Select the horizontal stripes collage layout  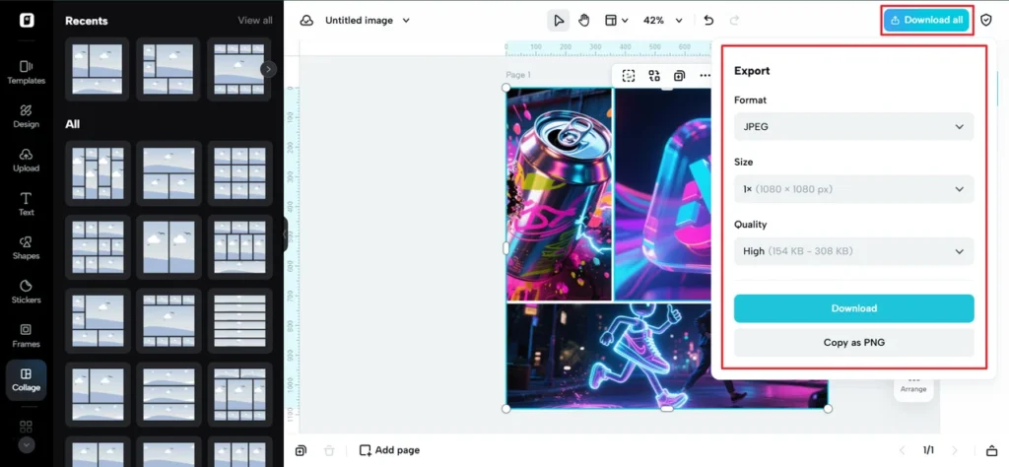[x=240, y=321]
